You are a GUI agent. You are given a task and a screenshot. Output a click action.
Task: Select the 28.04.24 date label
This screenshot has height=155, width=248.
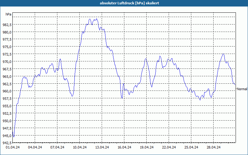213,147
